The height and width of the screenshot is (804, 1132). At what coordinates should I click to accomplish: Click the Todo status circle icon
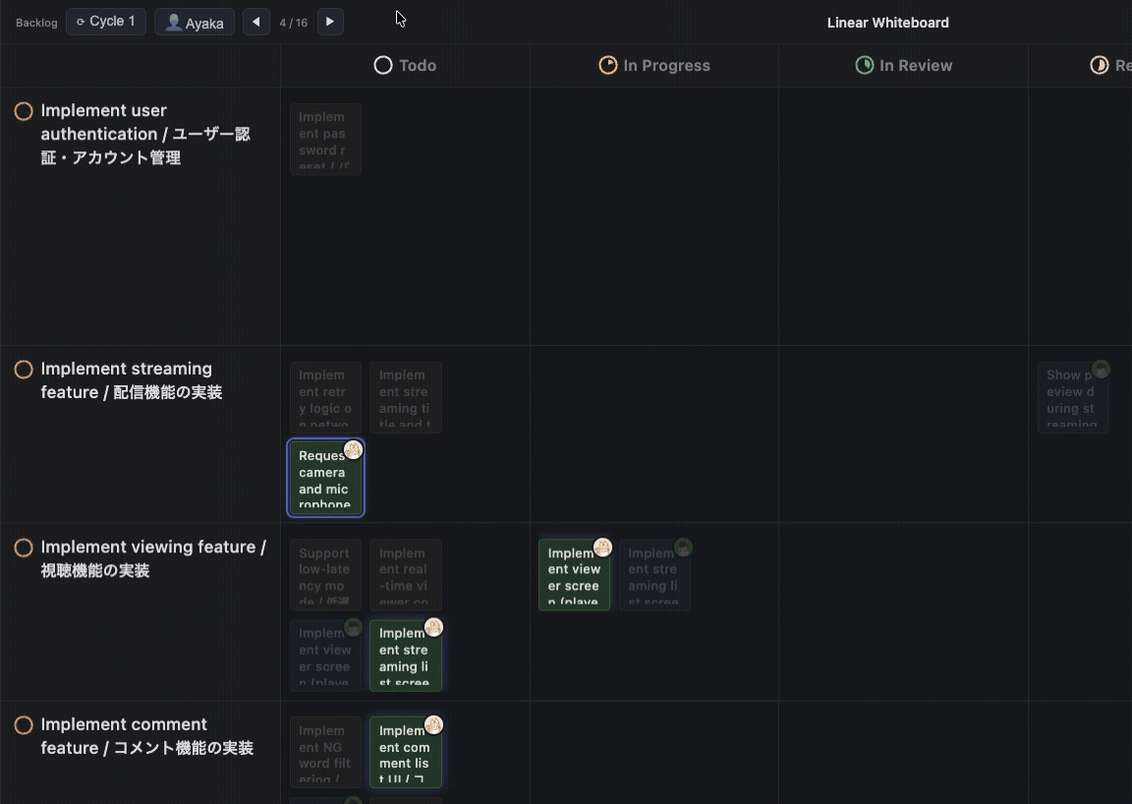click(383, 66)
